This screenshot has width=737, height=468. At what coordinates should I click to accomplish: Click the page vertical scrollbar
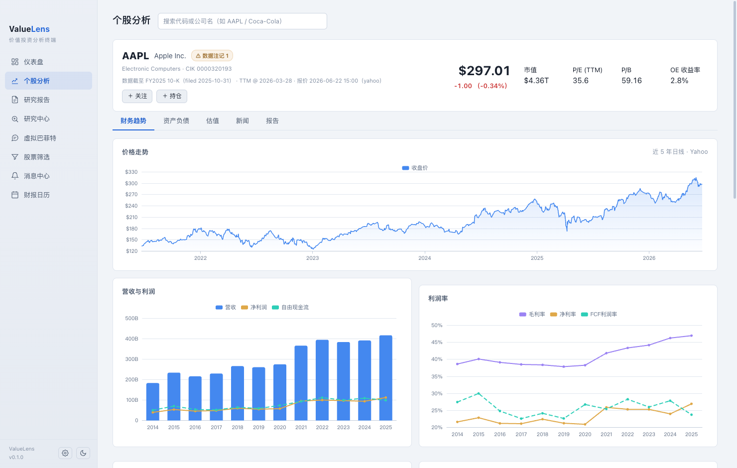[735, 100]
